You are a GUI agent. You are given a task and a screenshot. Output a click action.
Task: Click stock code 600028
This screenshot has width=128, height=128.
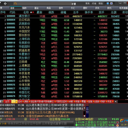click(x=11, y=92)
